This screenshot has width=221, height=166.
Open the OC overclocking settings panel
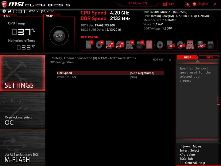22,110
